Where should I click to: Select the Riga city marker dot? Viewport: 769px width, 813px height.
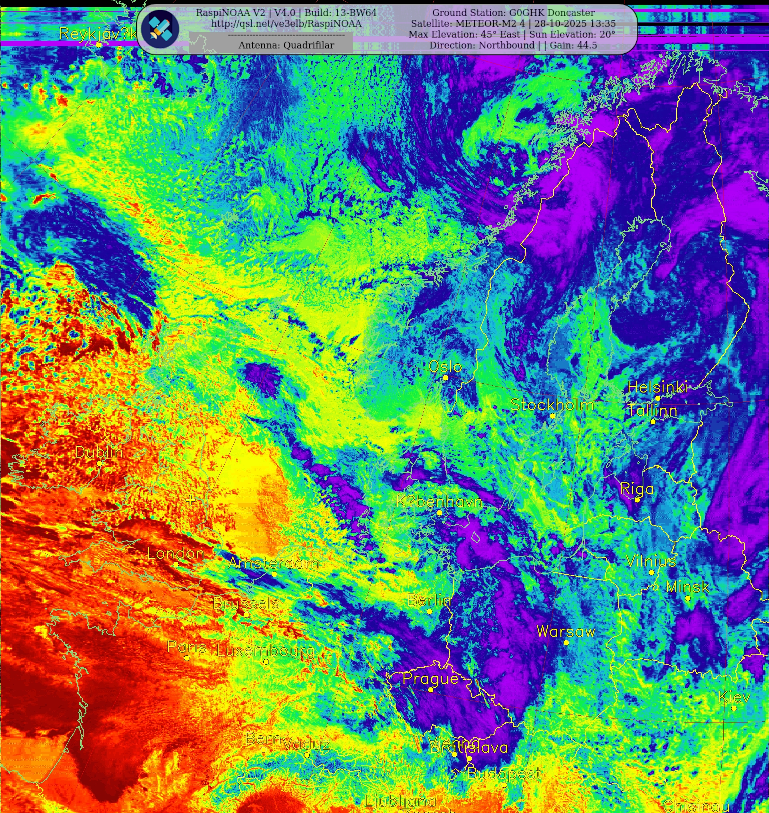[x=637, y=500]
